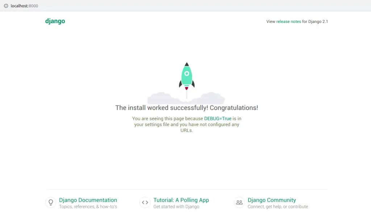Viewport: 371px width, 214px height.
Task: Click "for Django 2.1" text
Action: click(315, 21)
